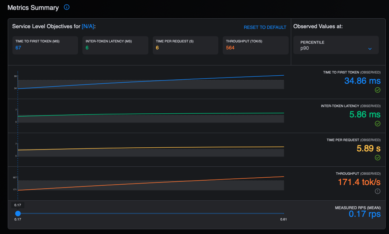Edit Throughput tok/s SLO value field
The image size is (389, 234).
point(255,48)
